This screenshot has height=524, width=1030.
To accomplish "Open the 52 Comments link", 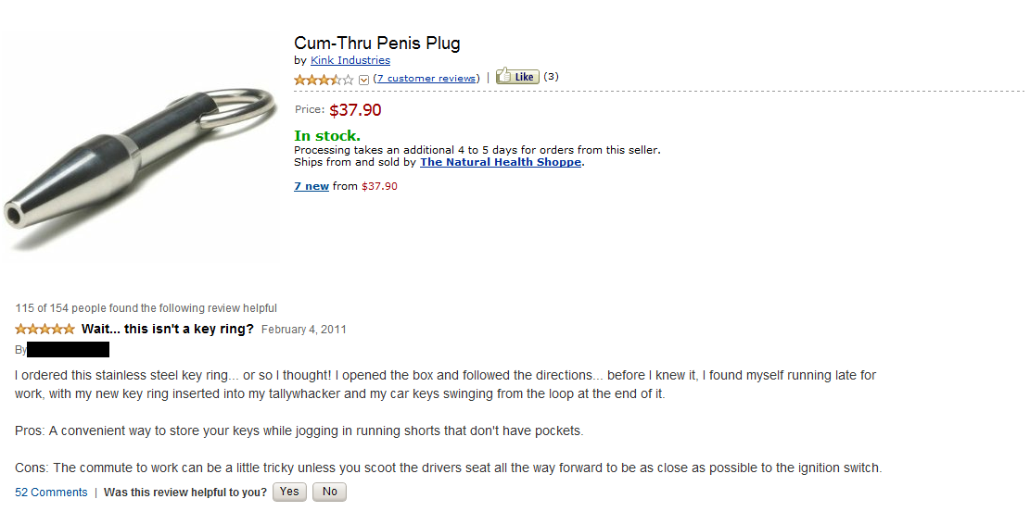I will 51,493.
